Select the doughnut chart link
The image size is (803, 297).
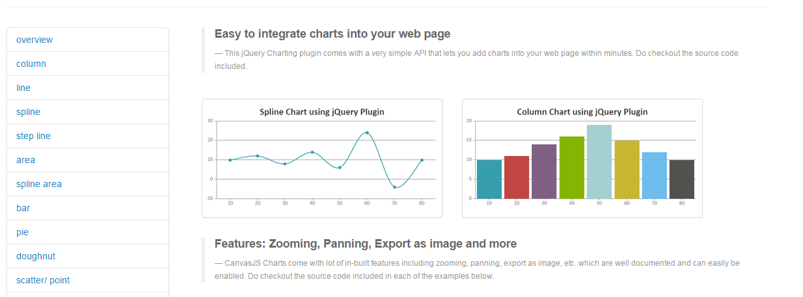[x=36, y=256]
